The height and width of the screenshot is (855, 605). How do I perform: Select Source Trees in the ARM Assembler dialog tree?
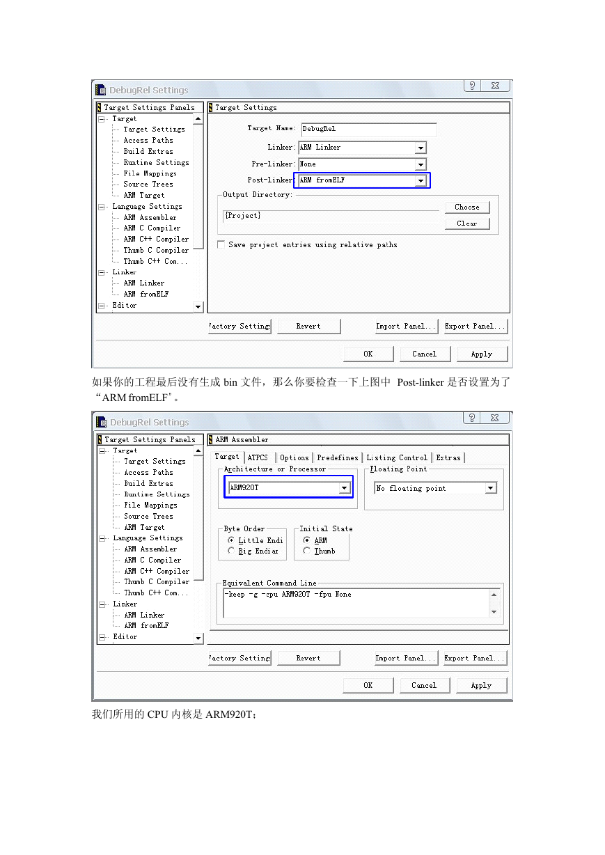[148, 516]
